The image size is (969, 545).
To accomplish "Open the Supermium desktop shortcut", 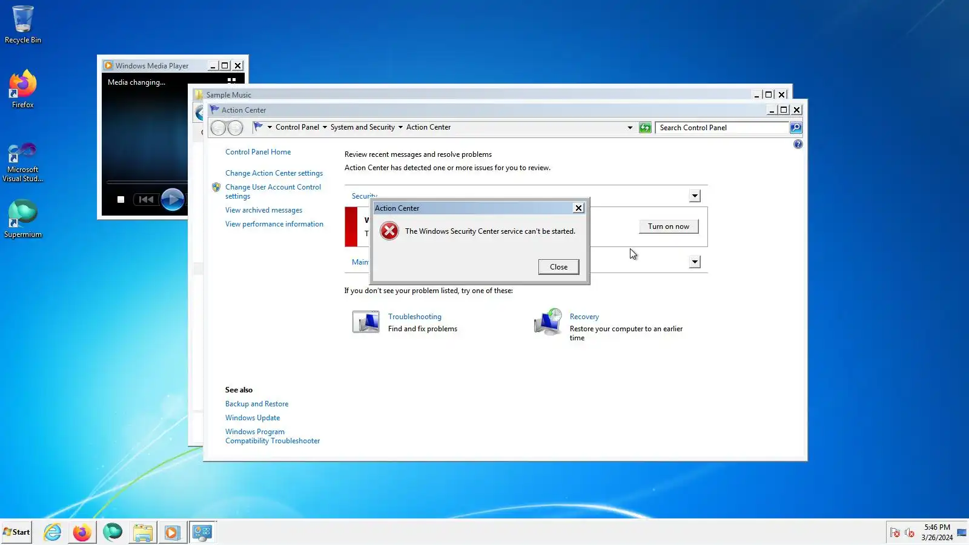I will click(23, 219).
